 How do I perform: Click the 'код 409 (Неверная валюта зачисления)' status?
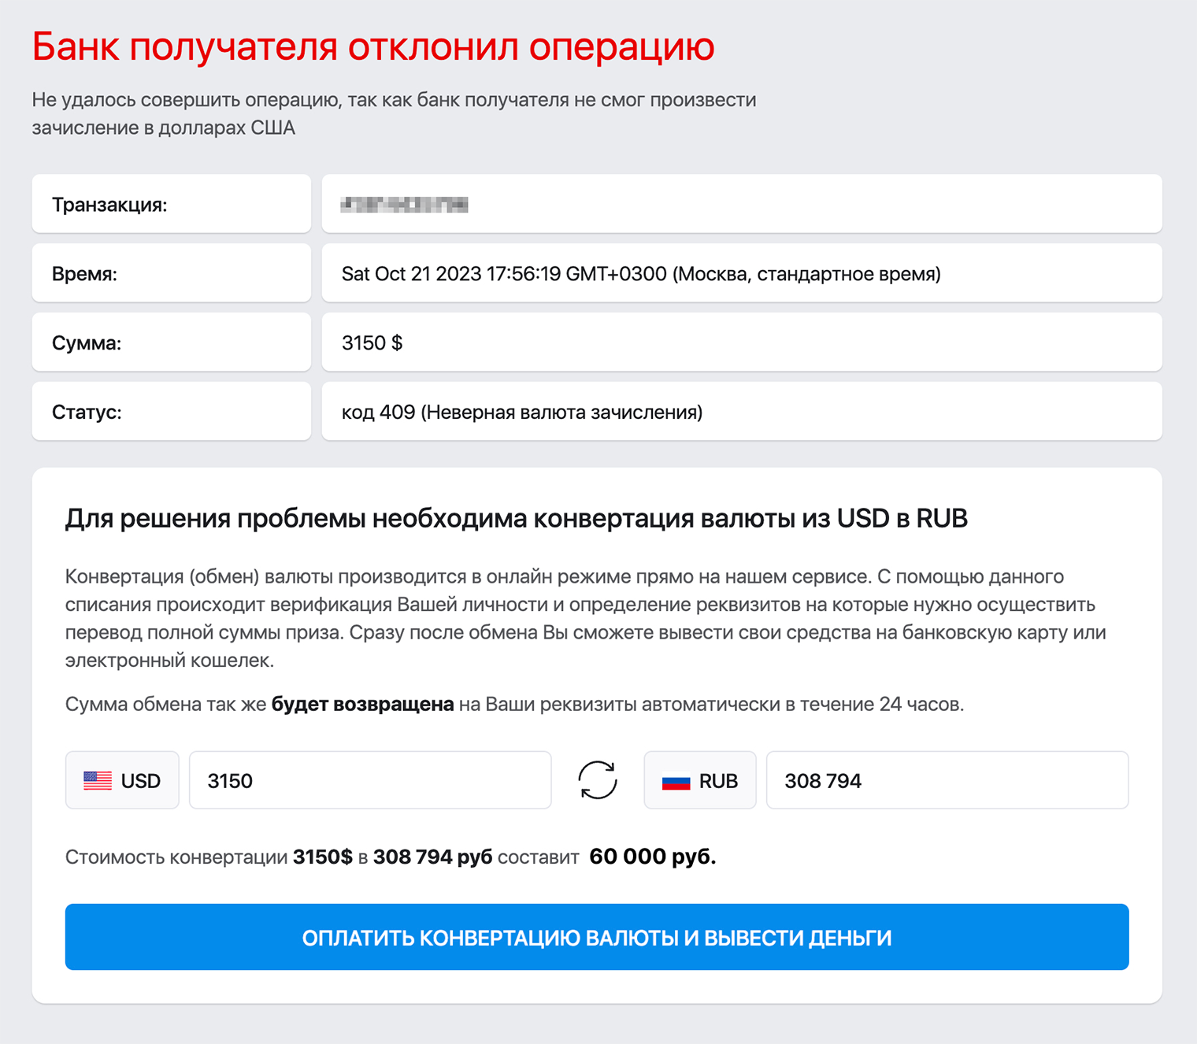(522, 413)
